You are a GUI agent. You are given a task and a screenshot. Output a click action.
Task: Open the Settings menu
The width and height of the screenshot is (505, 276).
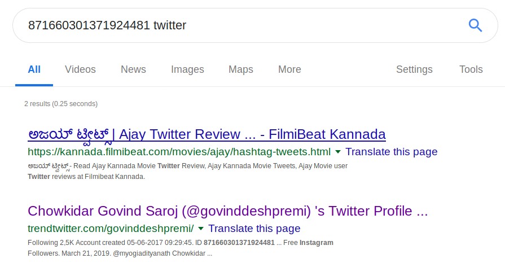[414, 69]
